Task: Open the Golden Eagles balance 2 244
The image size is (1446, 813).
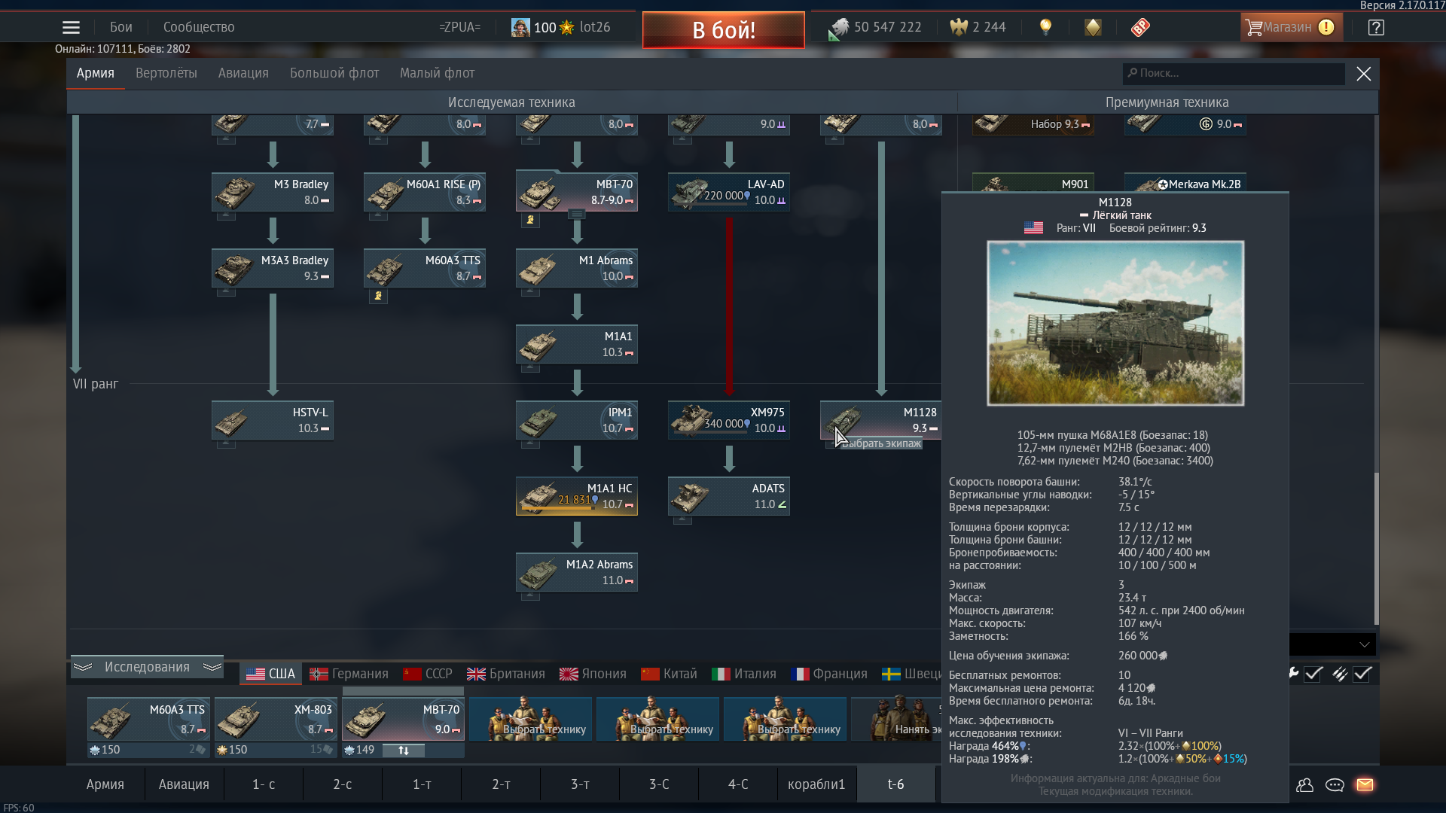Action: pos(978,28)
